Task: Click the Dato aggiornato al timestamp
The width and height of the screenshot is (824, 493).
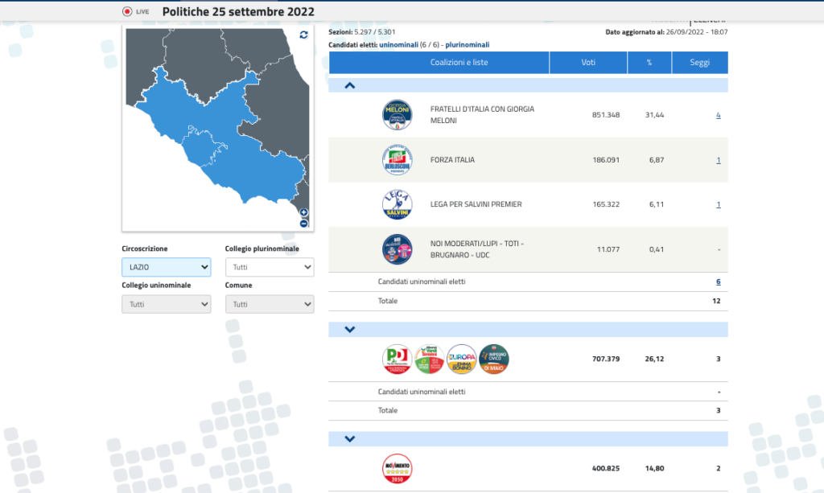Action: 666,32
